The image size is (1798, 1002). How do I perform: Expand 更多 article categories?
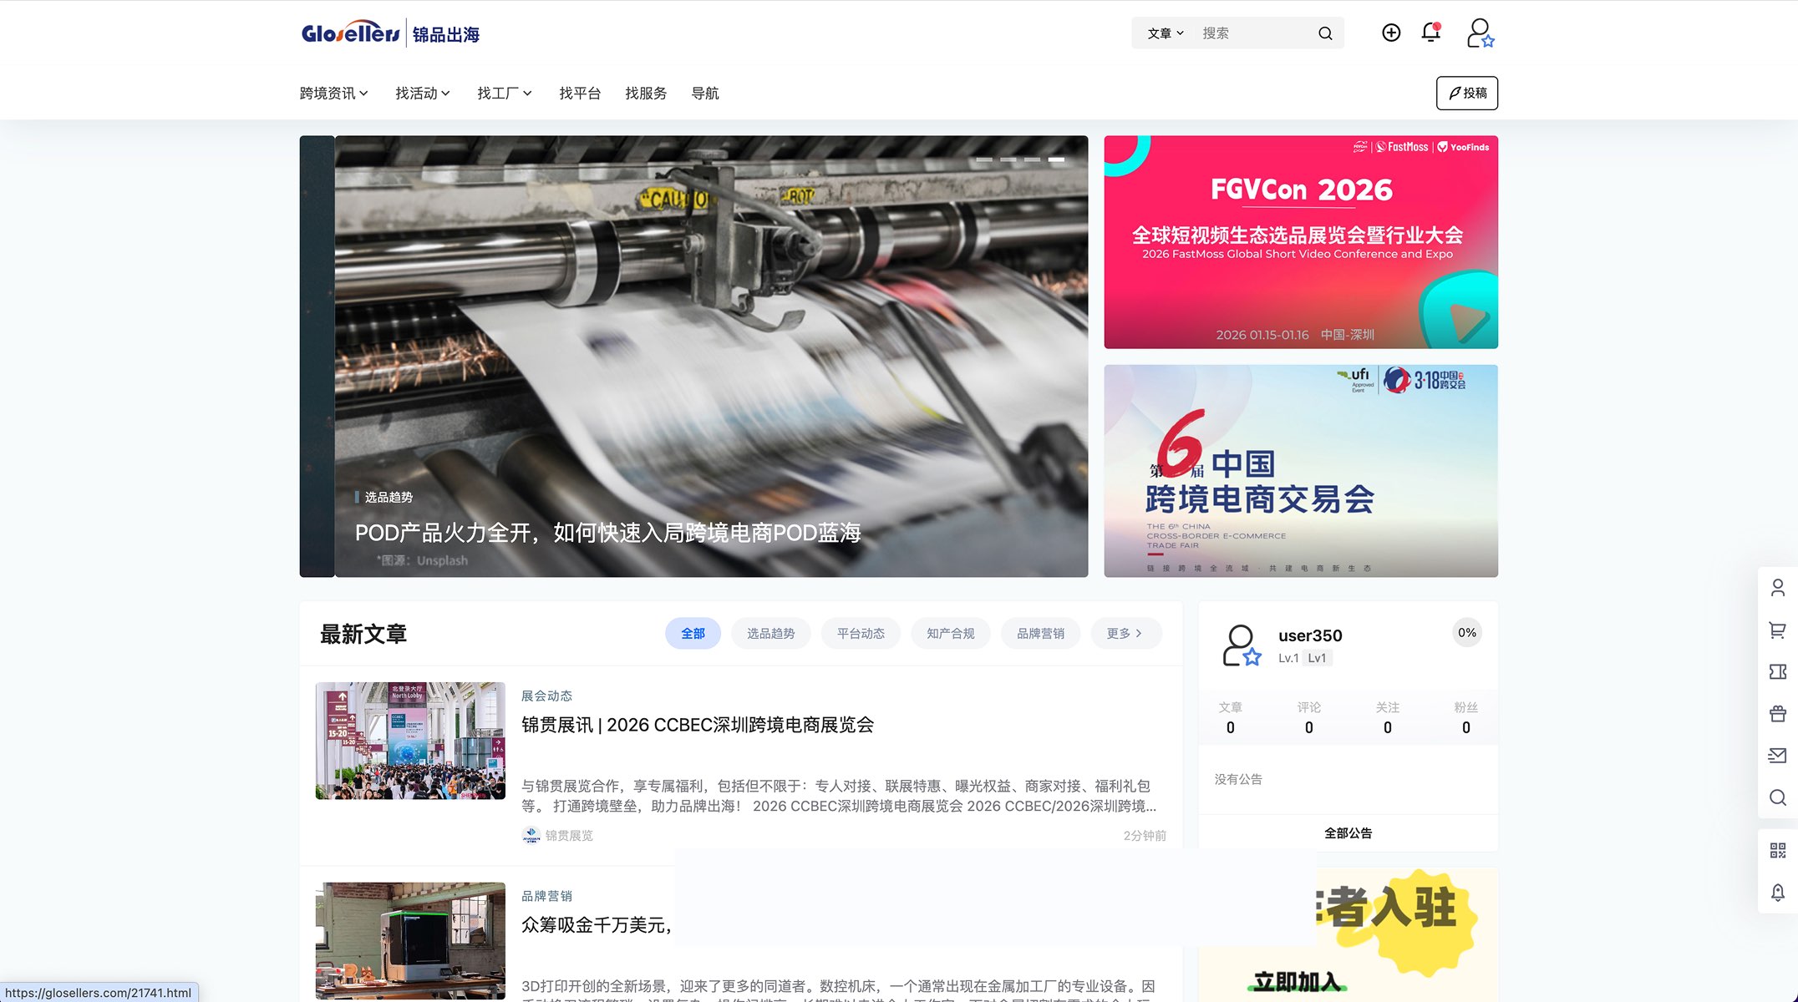tap(1125, 633)
